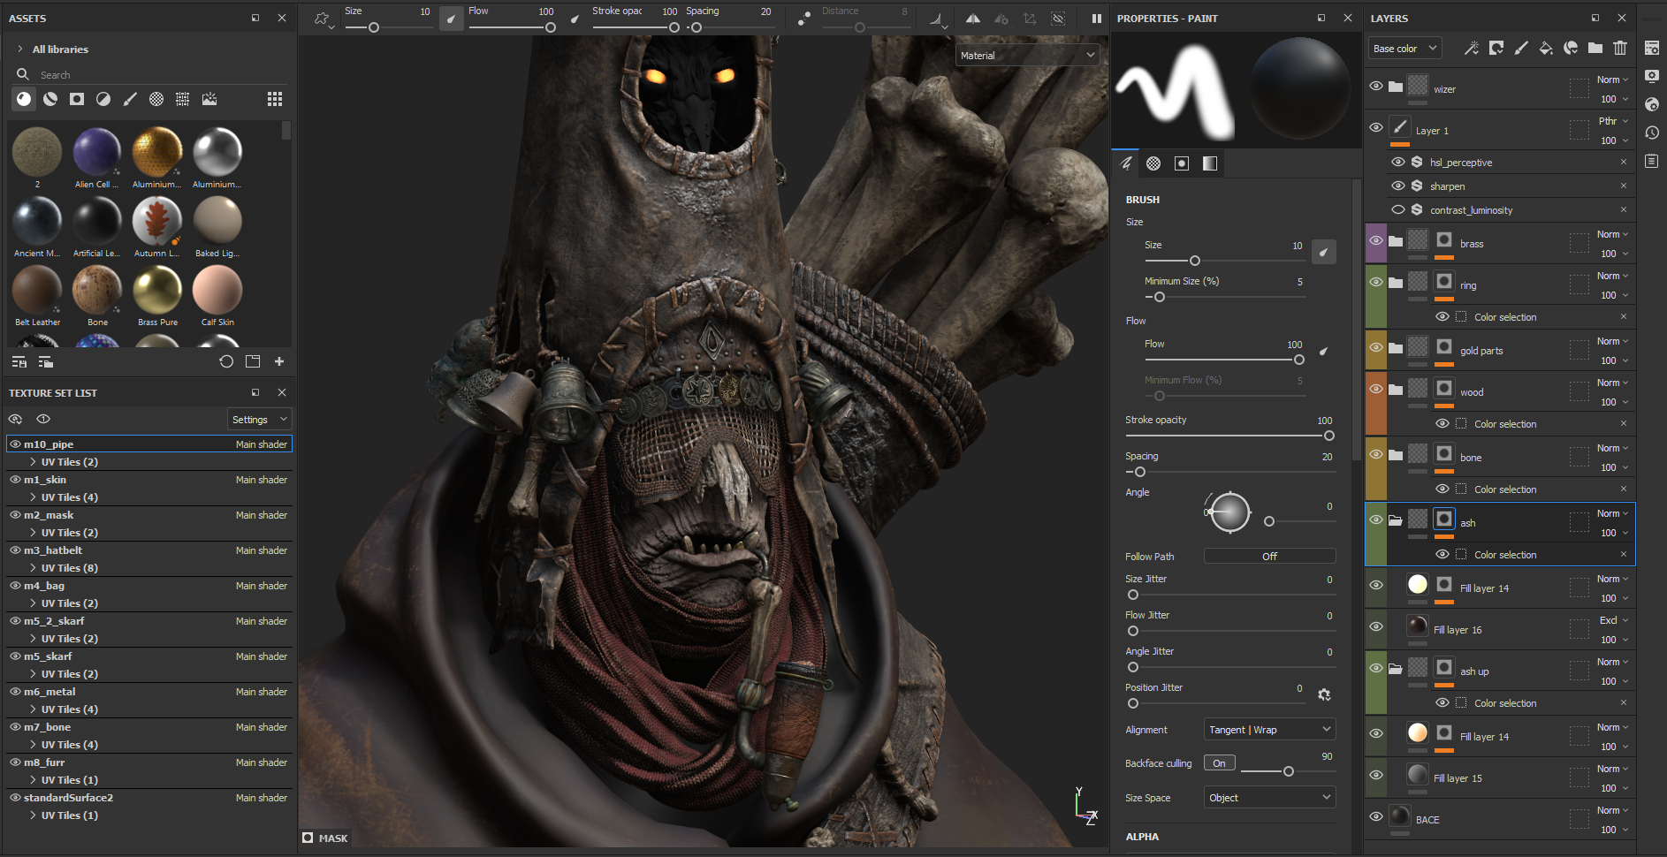Hide the wizer layer
This screenshot has width=1667, height=857.
click(x=1376, y=86)
